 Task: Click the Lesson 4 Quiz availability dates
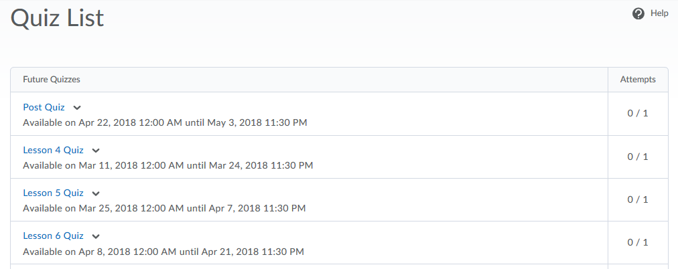pos(167,165)
